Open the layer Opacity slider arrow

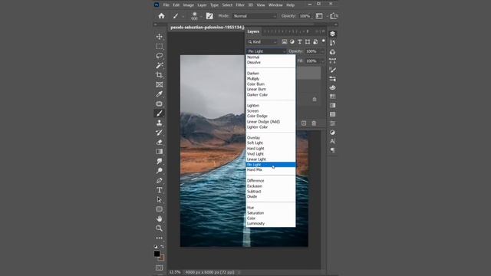pyautogui.click(x=322, y=51)
